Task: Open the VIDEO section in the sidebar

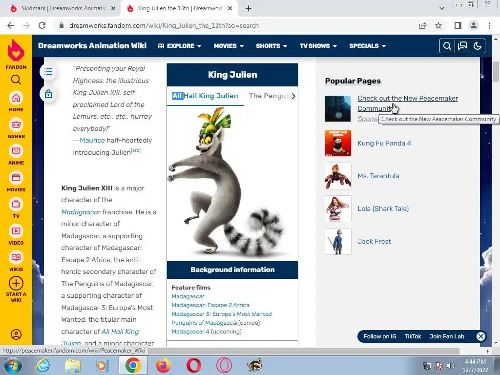Action: coord(16,235)
